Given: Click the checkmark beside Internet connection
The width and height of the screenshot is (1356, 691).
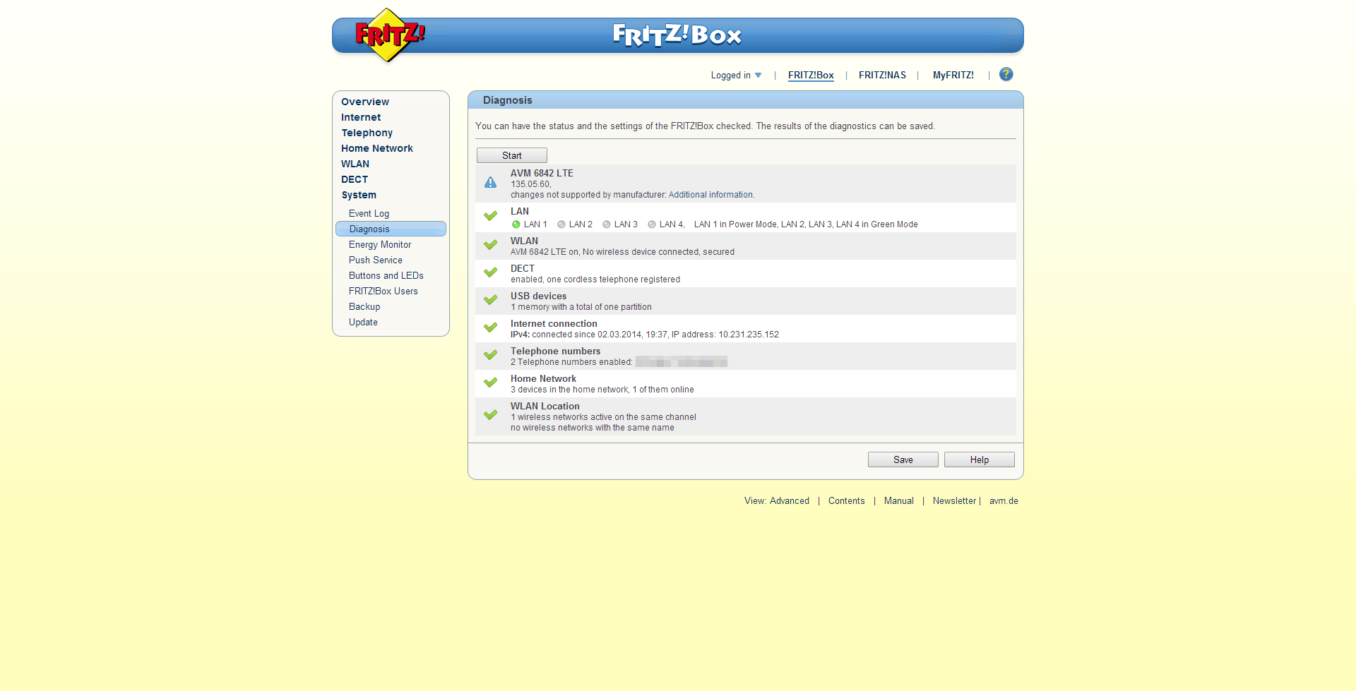Looking at the screenshot, I should point(490,328).
